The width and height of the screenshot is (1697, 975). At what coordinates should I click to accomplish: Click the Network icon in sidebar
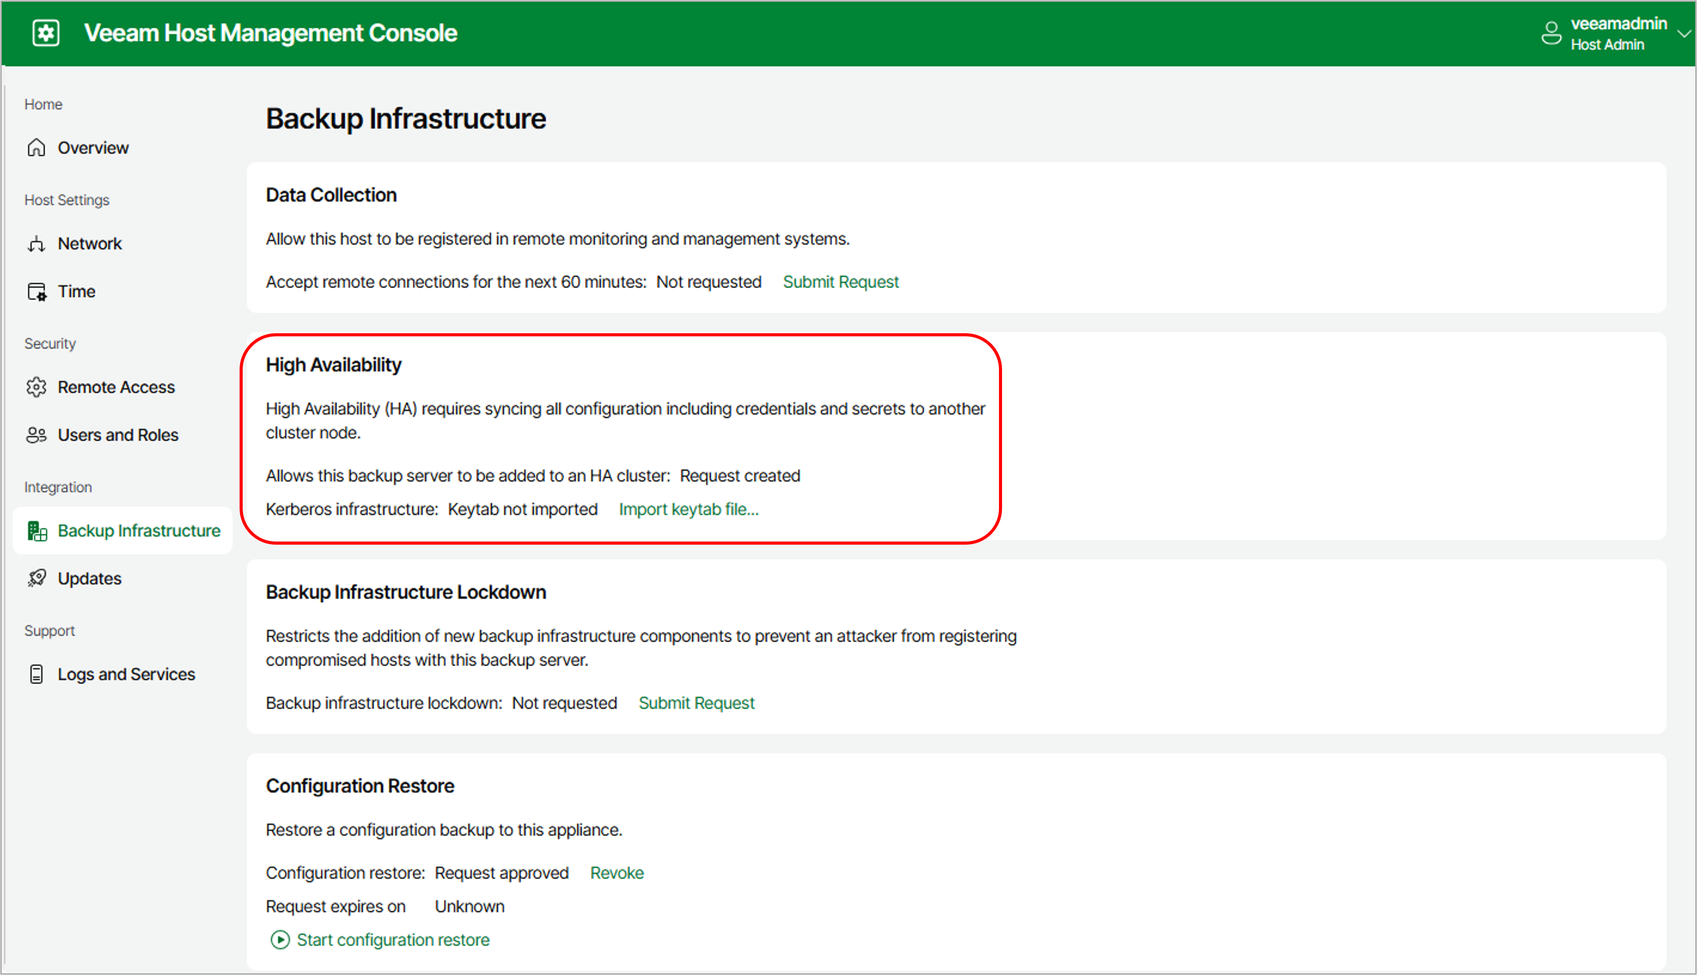(x=36, y=244)
